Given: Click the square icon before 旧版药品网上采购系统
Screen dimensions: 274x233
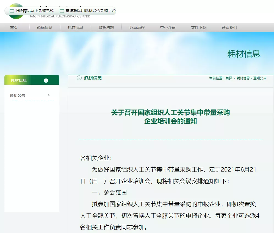Looking at the screenshot, I should (x=11, y=11).
